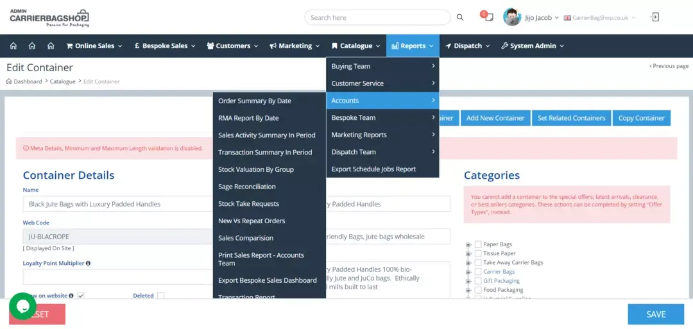Click the CarrierBagShop admin logo

pos(49,18)
